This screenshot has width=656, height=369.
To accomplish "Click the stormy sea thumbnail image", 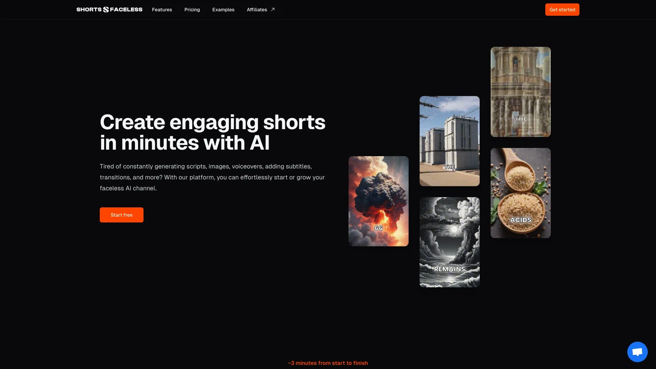I will point(449,242).
